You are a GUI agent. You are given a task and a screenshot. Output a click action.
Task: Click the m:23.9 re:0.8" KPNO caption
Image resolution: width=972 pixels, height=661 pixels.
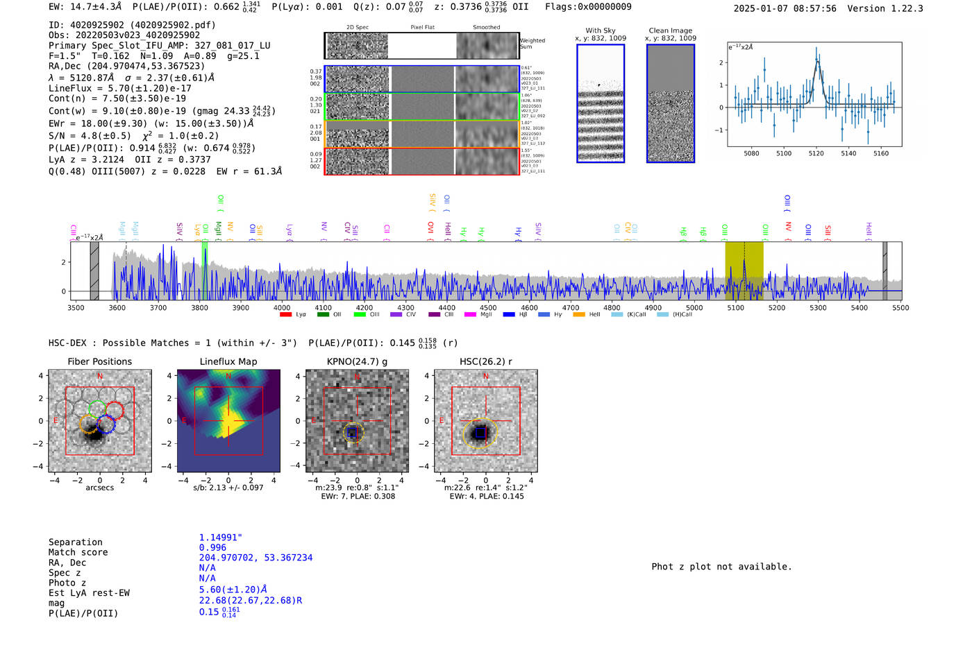point(358,488)
